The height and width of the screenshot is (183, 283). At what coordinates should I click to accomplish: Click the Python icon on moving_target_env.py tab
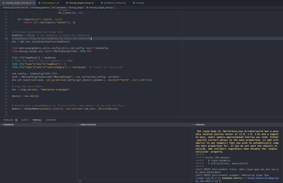(x=67, y=2)
